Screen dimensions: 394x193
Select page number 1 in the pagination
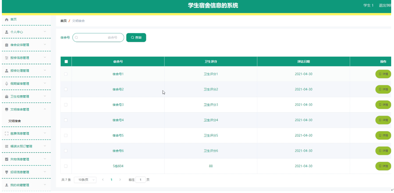(111, 180)
